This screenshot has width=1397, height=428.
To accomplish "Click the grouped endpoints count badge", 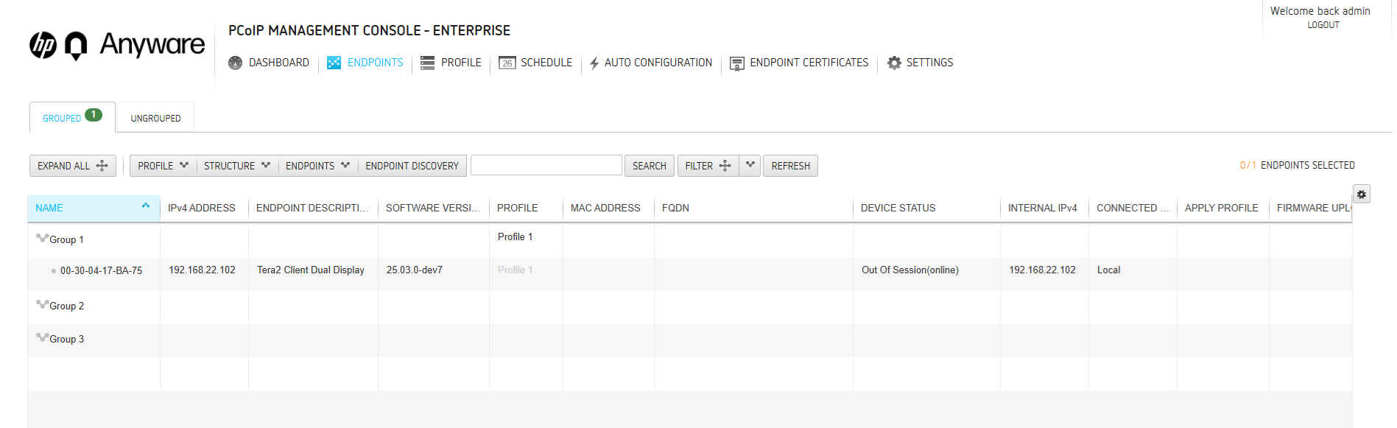I will [94, 115].
